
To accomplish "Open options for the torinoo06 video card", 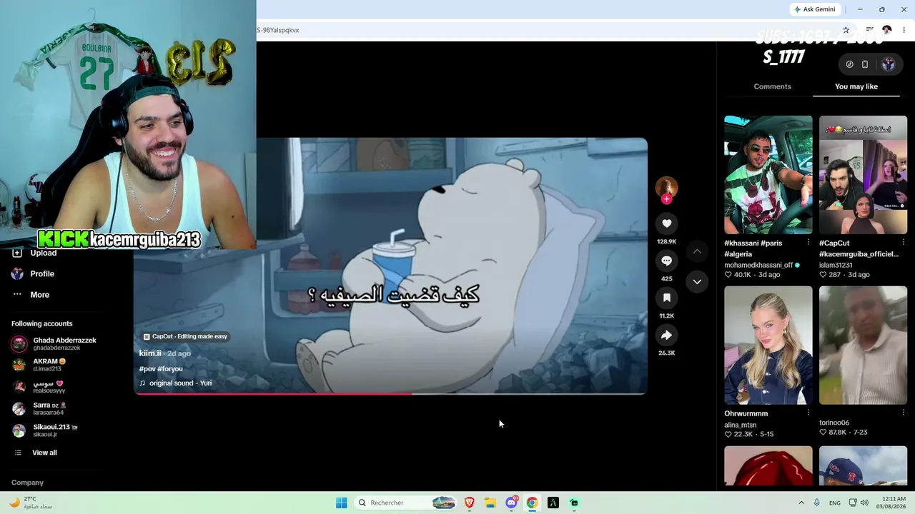I will (x=904, y=413).
